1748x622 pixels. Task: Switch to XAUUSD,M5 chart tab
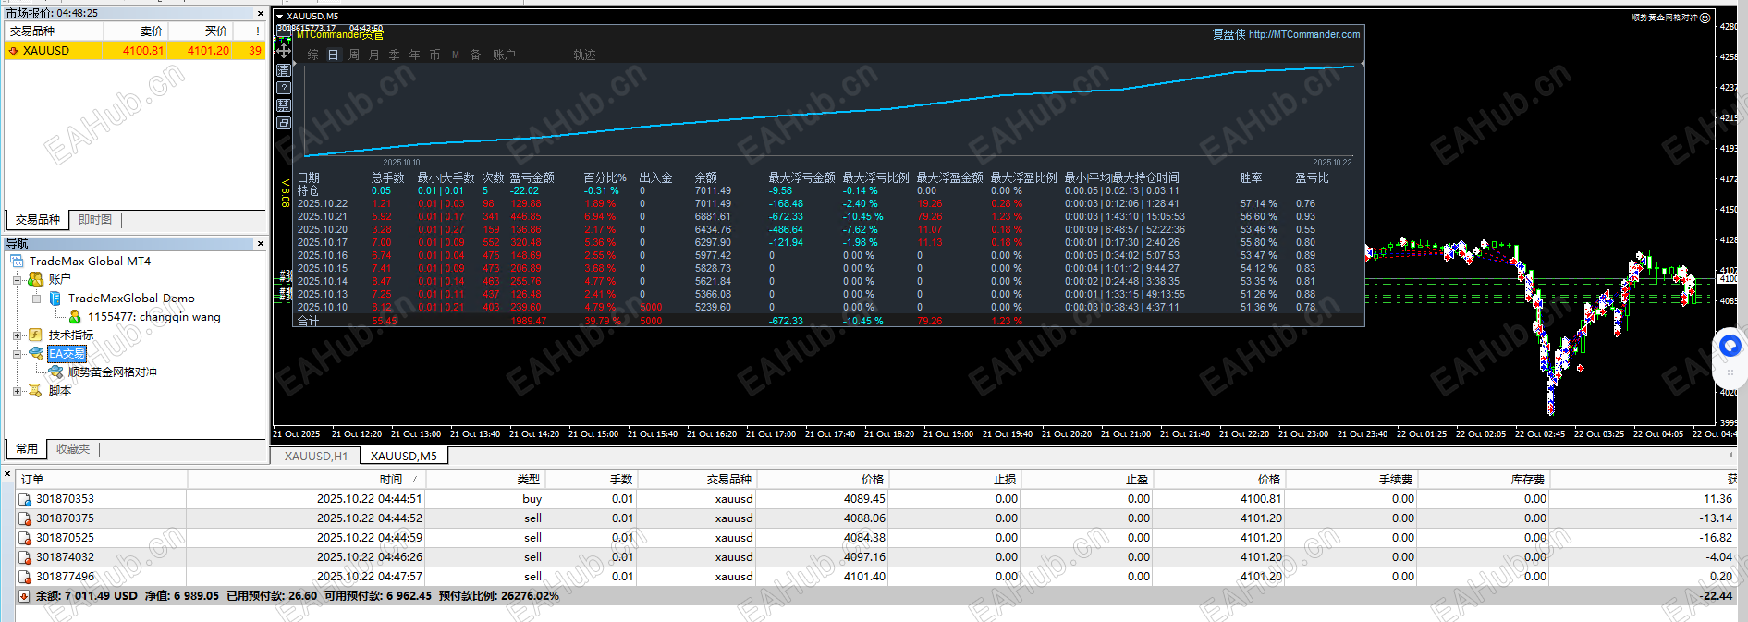[404, 457]
